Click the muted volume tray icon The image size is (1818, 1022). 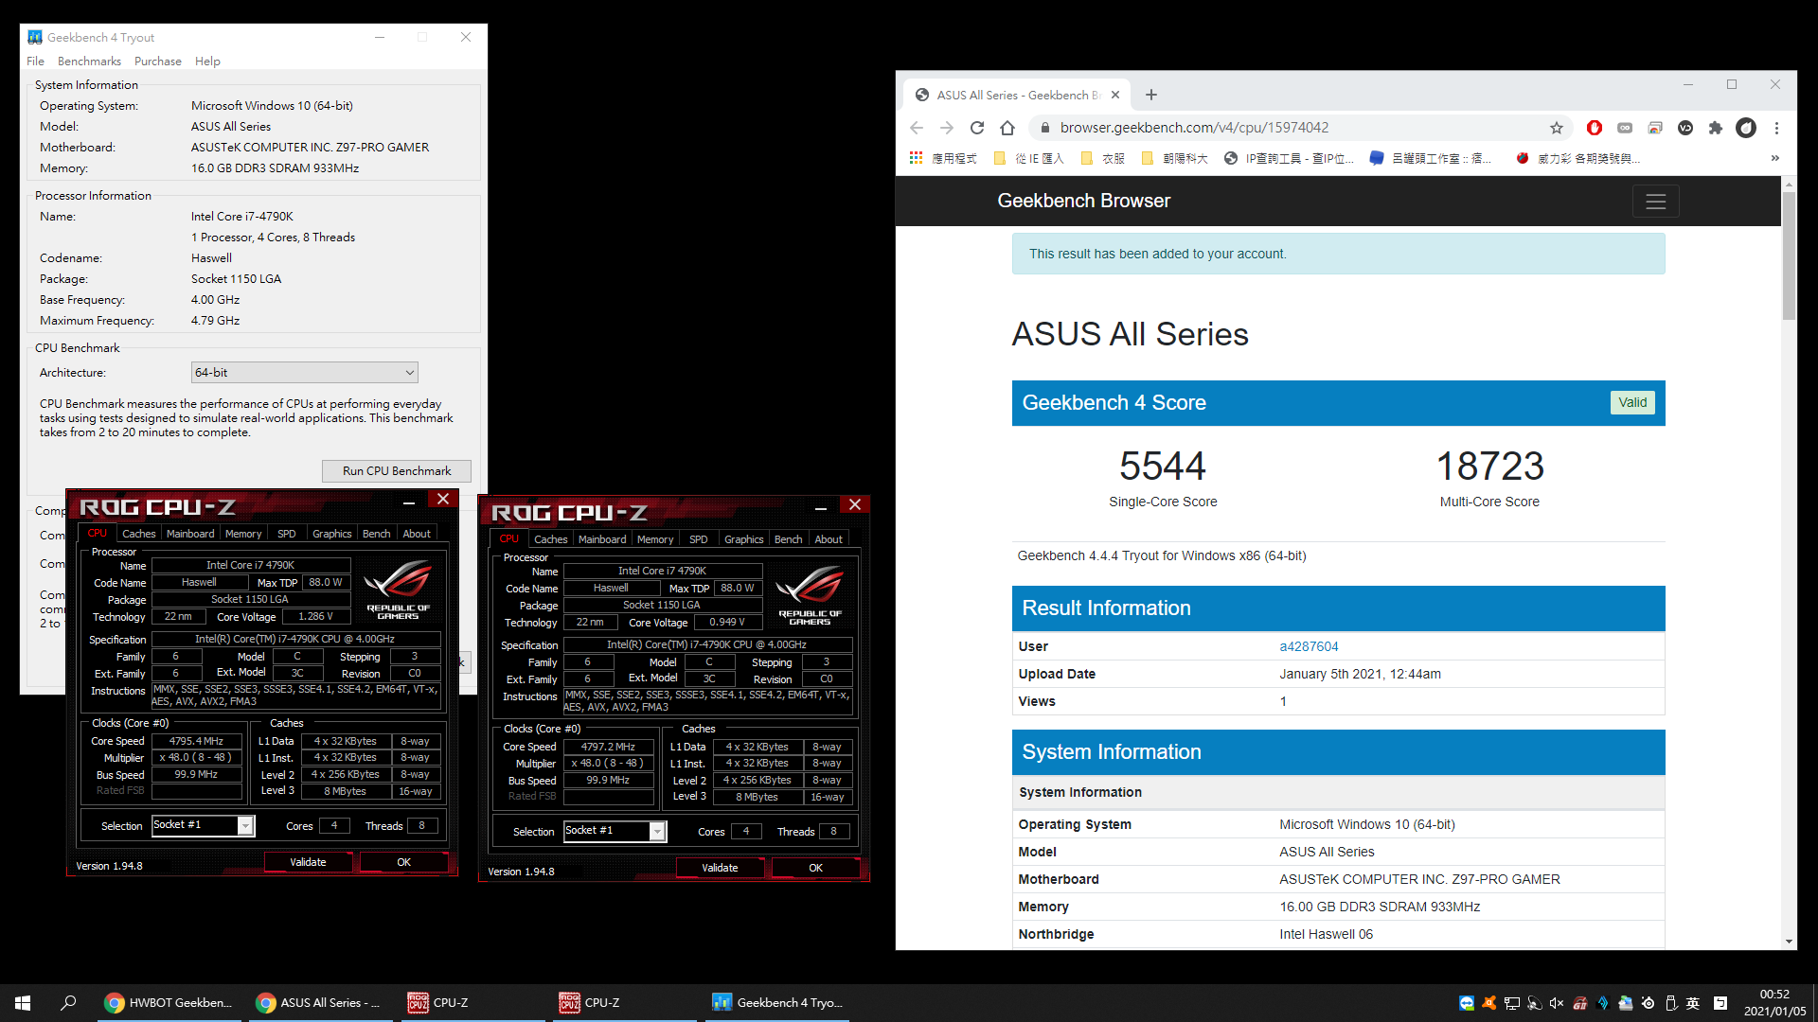pos(1557,1003)
